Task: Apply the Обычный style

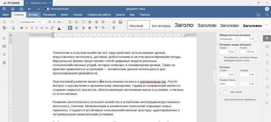Action: (x=138, y=25)
